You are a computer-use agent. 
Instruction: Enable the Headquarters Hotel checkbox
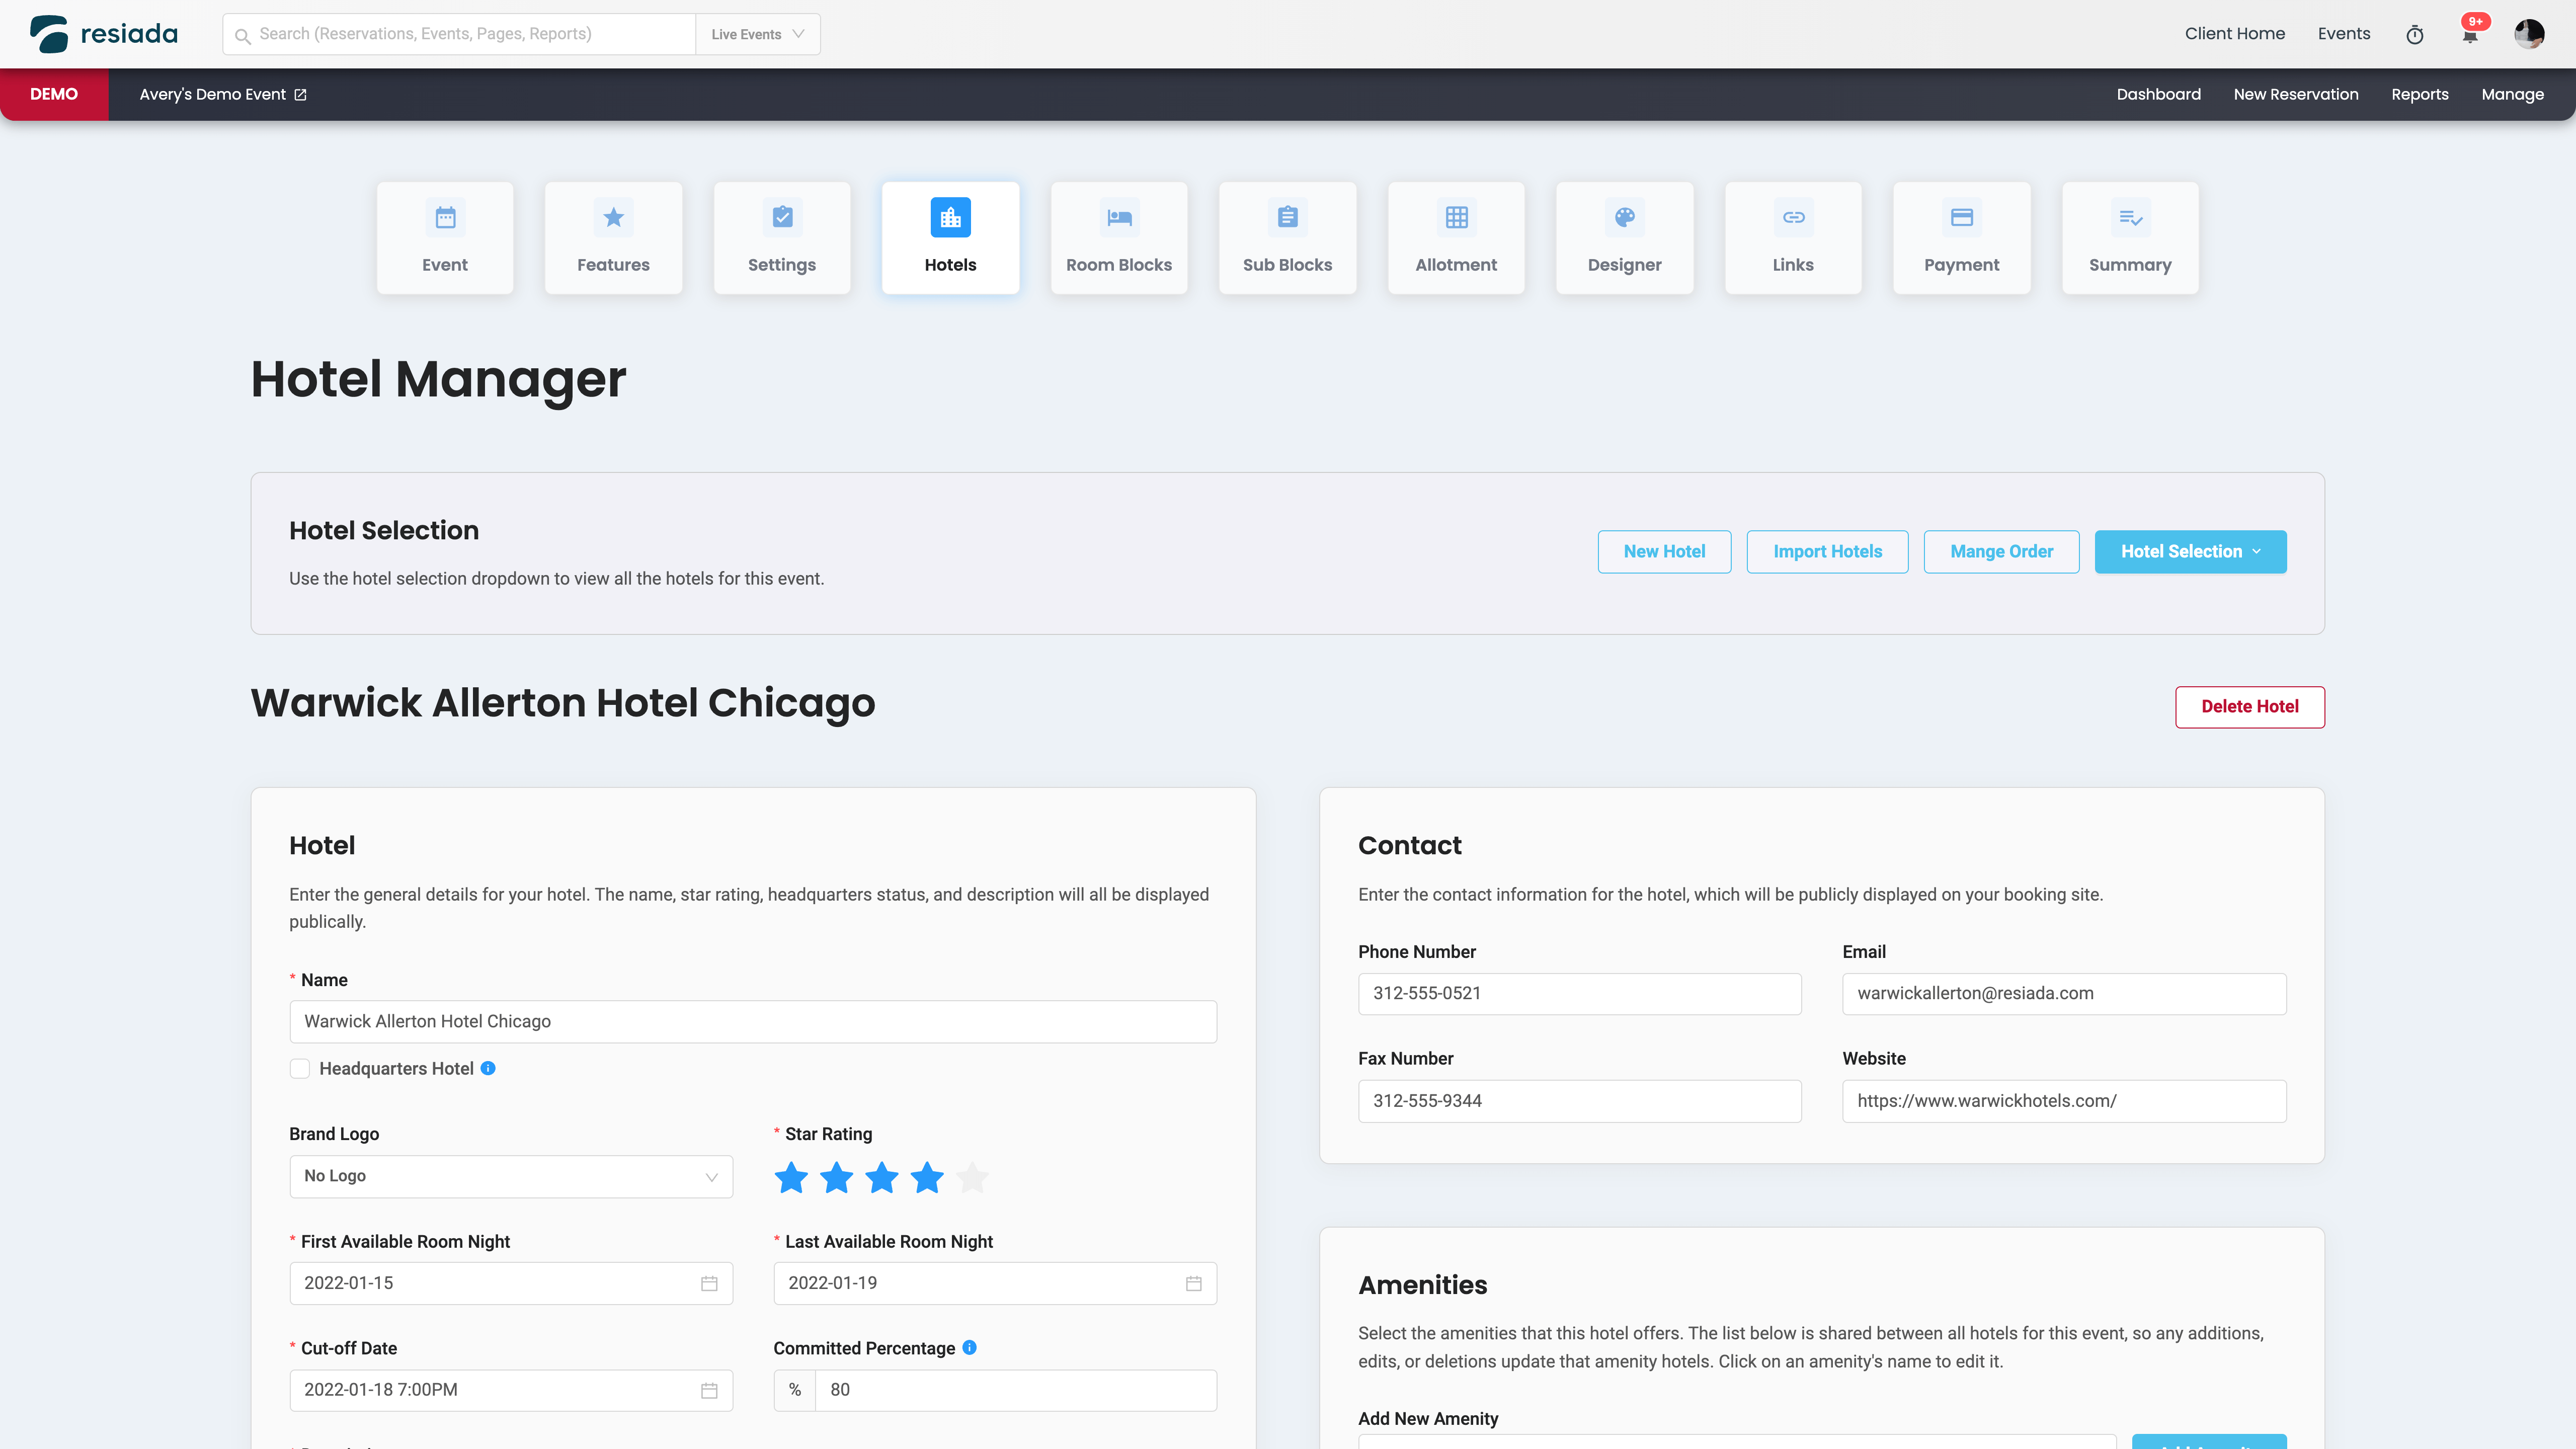coord(300,1068)
